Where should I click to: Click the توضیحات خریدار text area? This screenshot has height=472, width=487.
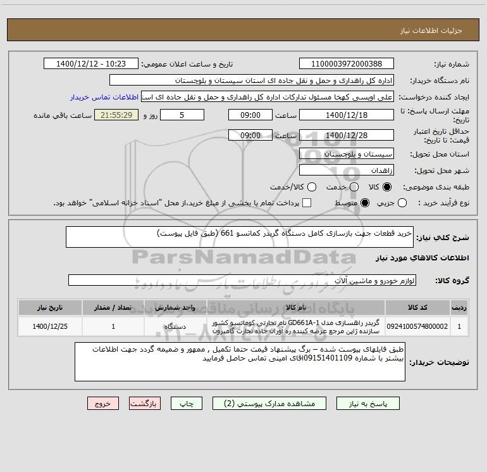[240, 362]
